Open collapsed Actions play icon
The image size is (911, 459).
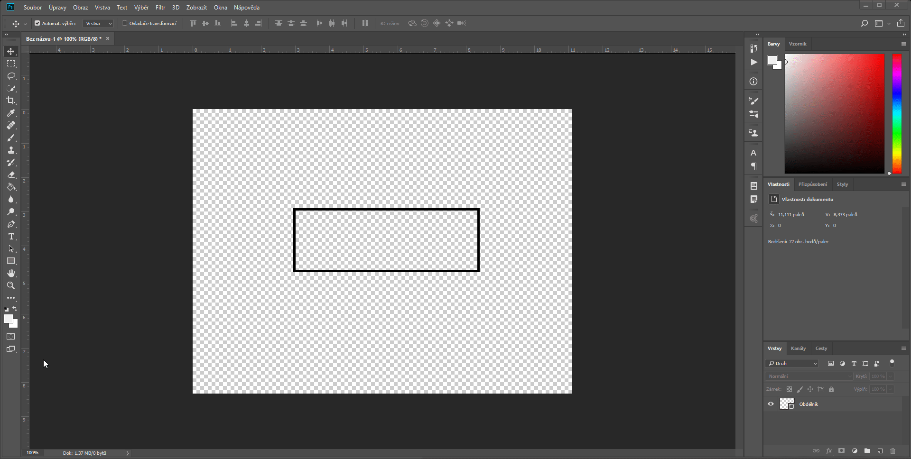point(753,62)
